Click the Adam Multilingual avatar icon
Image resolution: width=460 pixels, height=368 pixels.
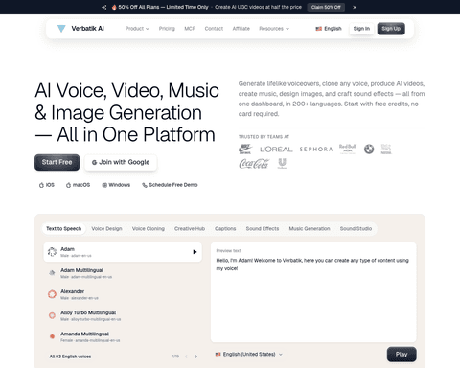pyautogui.click(x=52, y=273)
